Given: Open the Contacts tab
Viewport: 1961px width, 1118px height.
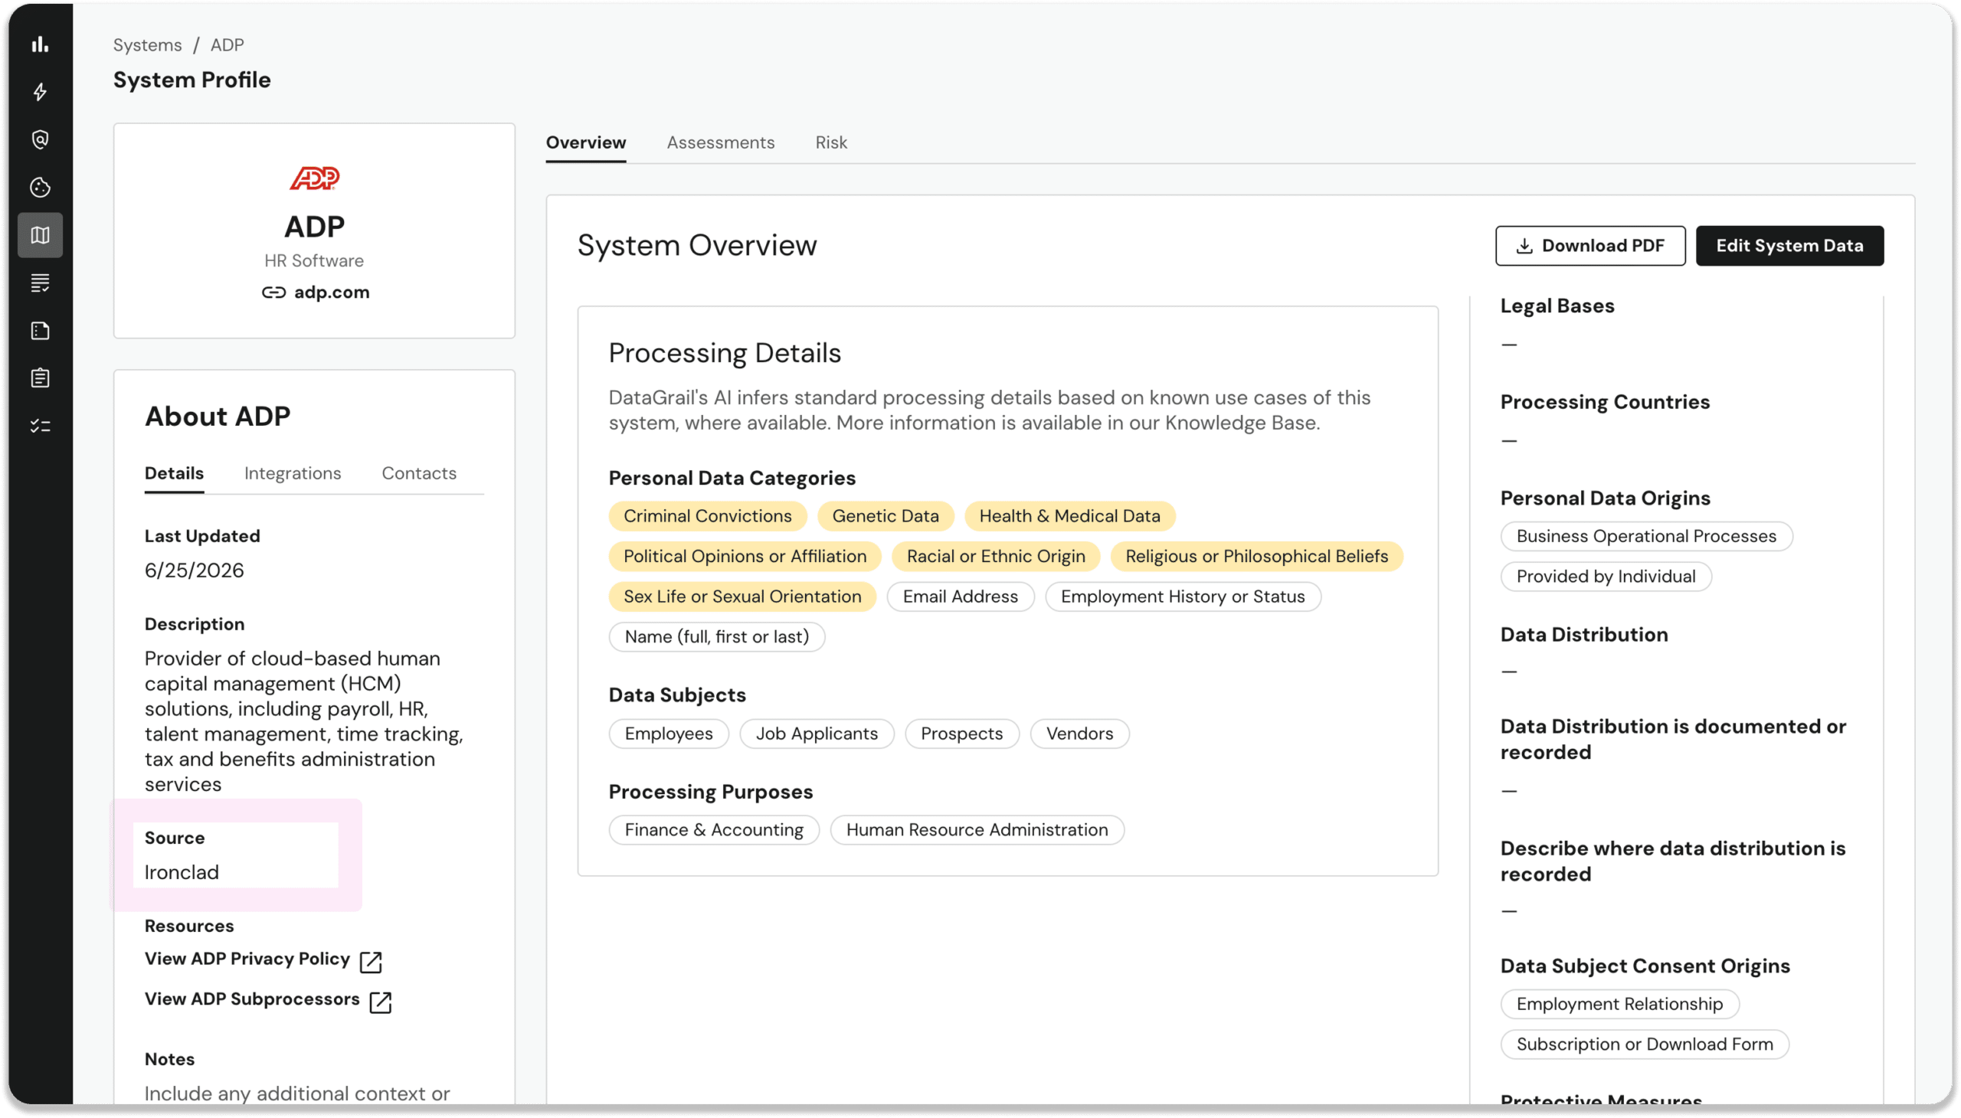Looking at the screenshot, I should coord(418,473).
